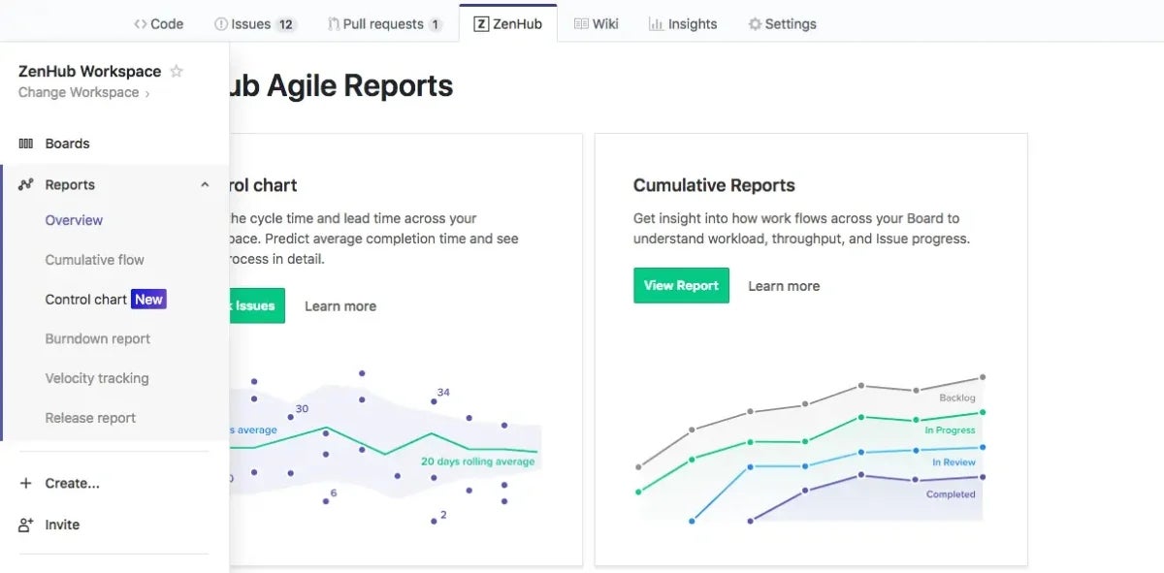1164x573 pixels.
Task: Click the plus icon next to Create...
Action: (x=23, y=483)
